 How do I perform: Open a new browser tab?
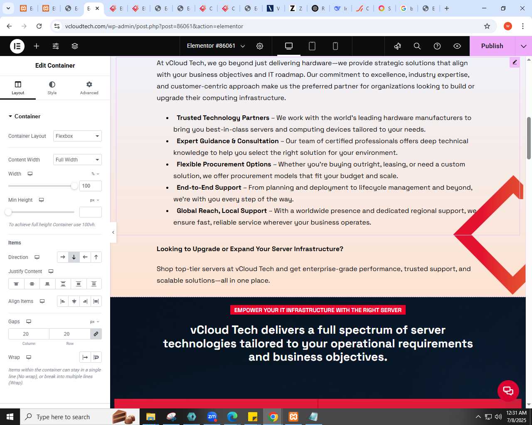point(447,8)
